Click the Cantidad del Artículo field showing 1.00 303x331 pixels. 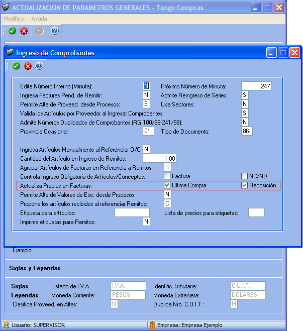coord(160,158)
